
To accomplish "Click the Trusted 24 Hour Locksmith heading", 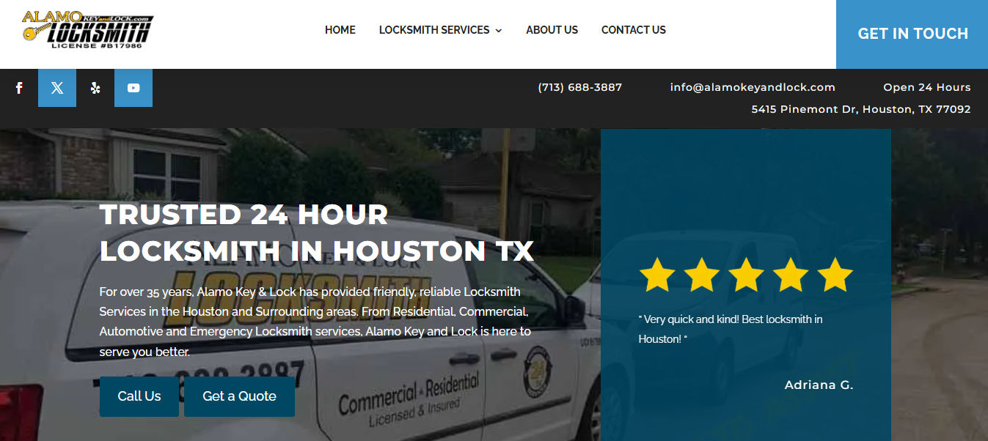I will click(316, 233).
